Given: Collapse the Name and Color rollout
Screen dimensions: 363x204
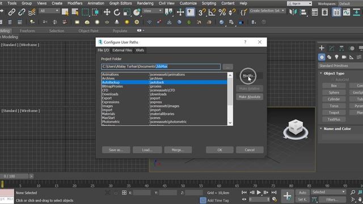Looking at the screenshot, I should coord(321,129).
